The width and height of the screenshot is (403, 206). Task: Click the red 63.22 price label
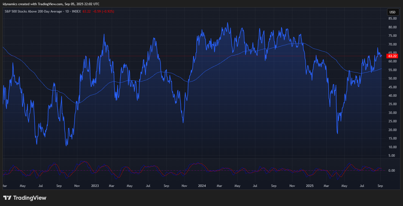click(392, 56)
